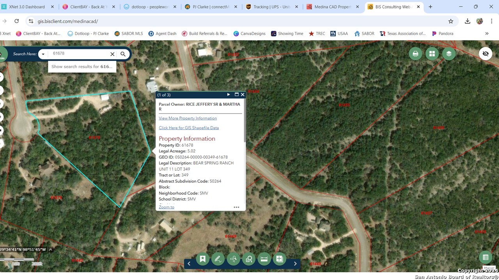Close the parcel info popup
The height and width of the screenshot is (280, 499).
[242, 94]
